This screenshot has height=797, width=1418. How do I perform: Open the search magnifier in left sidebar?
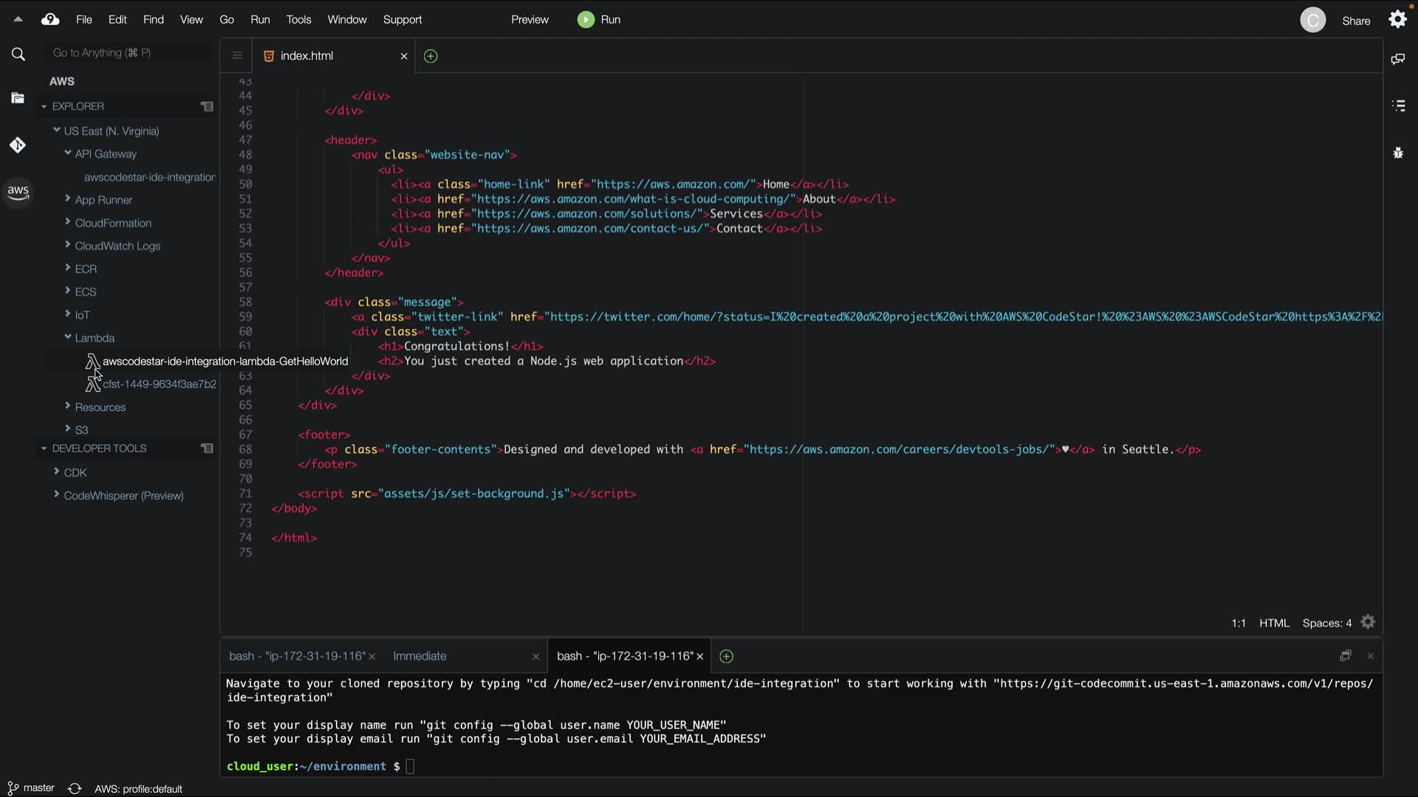18,54
